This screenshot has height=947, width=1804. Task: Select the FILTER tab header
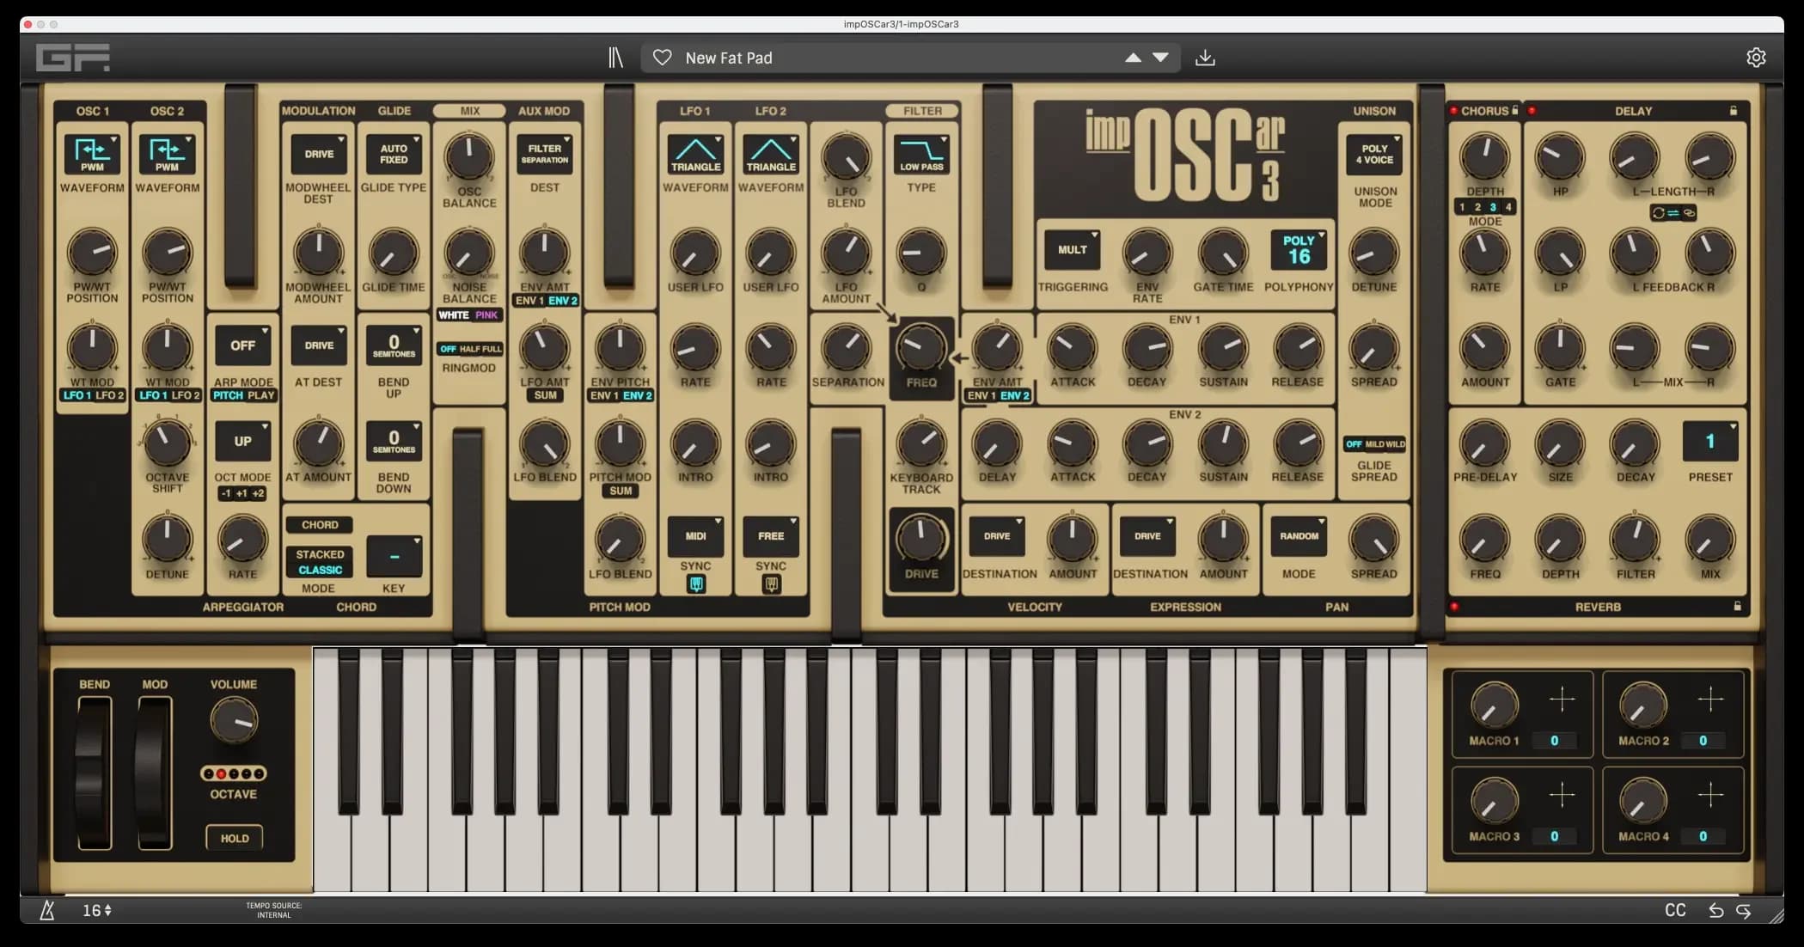(922, 111)
